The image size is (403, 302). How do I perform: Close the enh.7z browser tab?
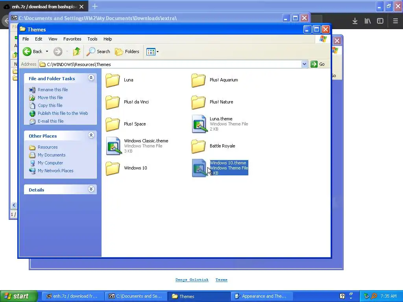pos(81,7)
